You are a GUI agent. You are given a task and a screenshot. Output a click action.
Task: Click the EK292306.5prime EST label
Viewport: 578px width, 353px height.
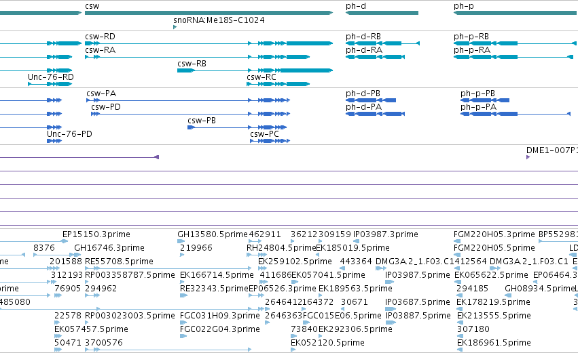[355, 330]
